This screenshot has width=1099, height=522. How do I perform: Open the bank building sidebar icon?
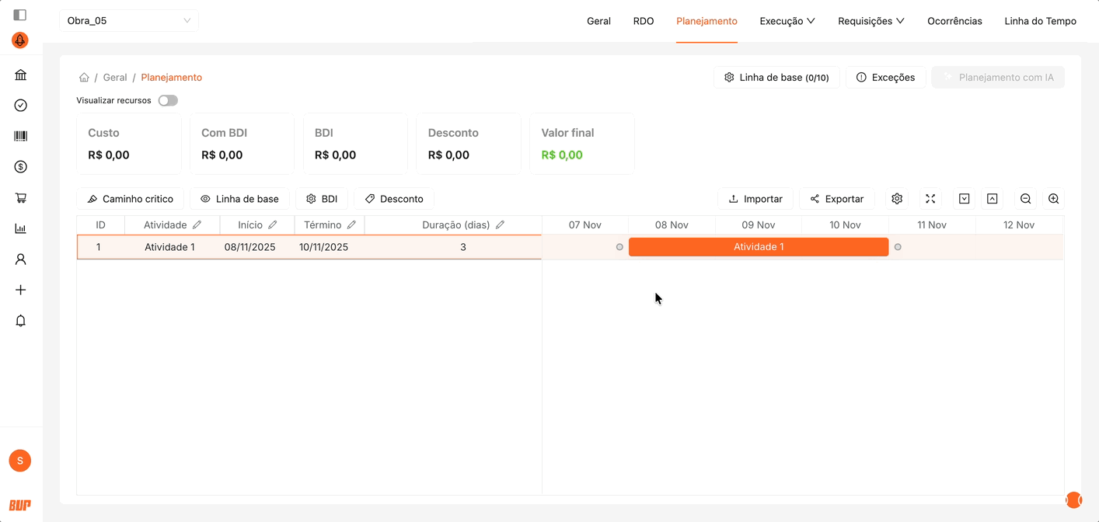[x=21, y=75]
